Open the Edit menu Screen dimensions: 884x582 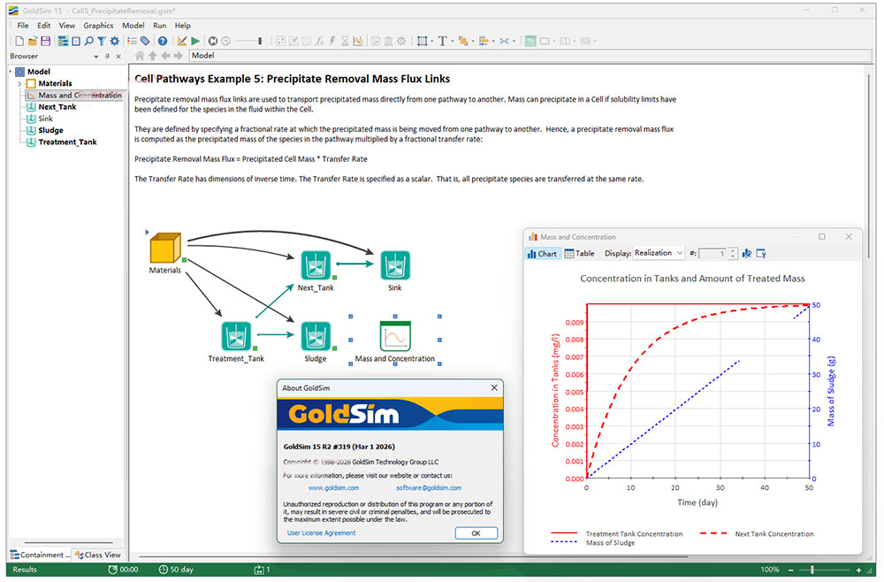click(44, 26)
